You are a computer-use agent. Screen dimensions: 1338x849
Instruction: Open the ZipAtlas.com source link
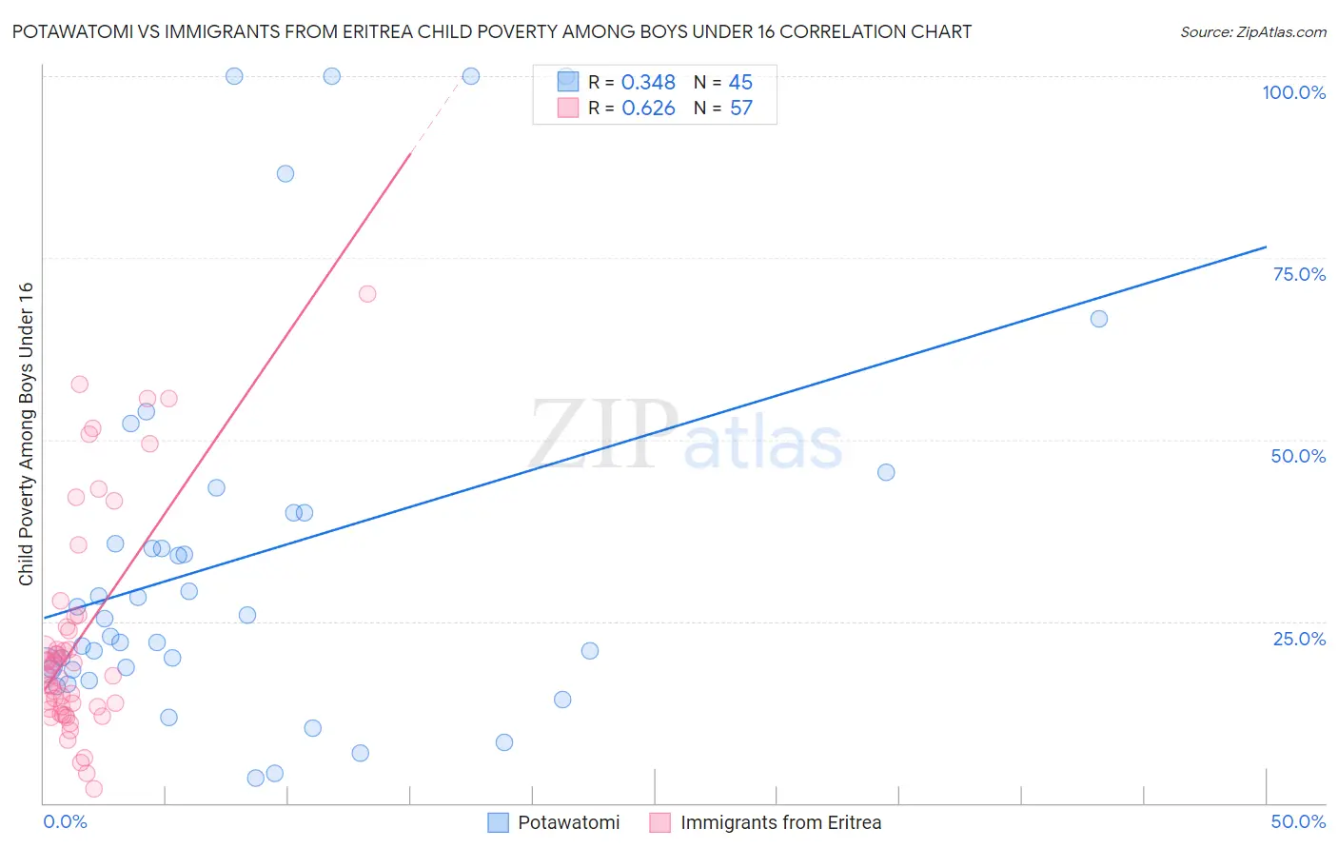point(1253,31)
